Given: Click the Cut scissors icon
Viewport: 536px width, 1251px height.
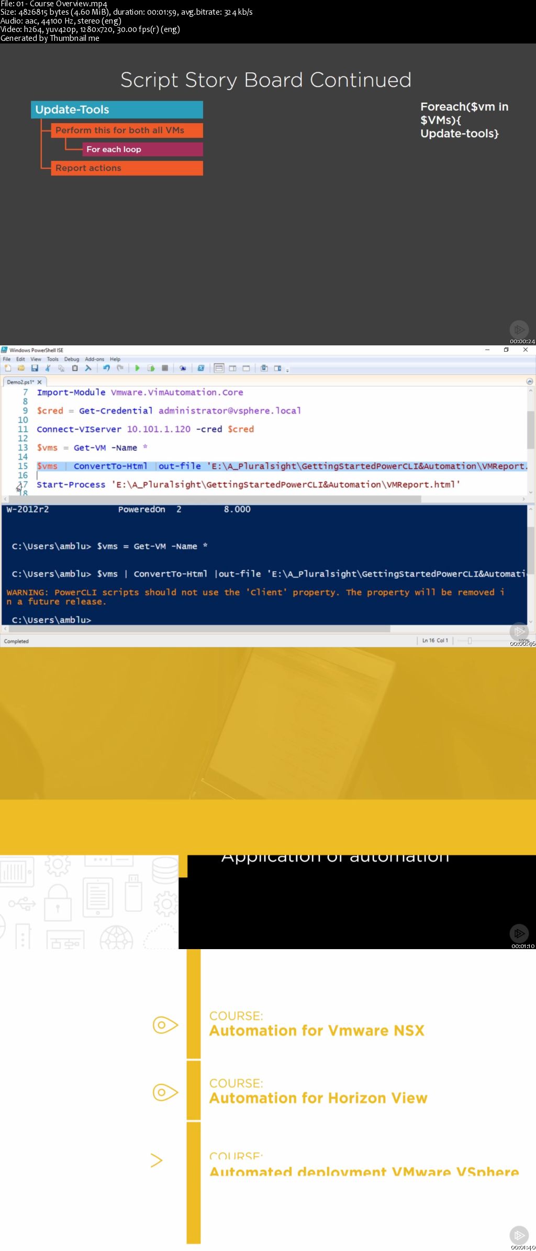Looking at the screenshot, I should pyautogui.click(x=48, y=368).
